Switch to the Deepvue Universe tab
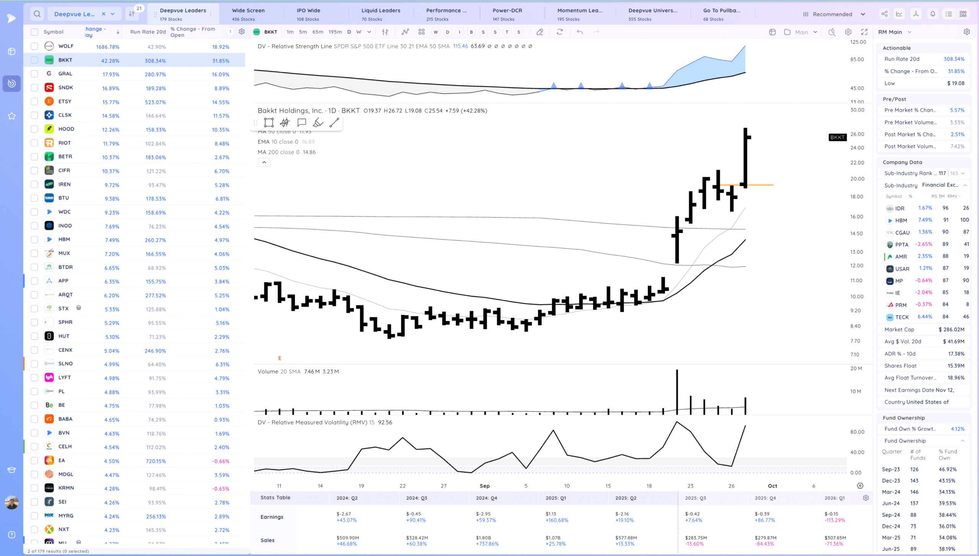This screenshot has height=556, width=979. 652,14
